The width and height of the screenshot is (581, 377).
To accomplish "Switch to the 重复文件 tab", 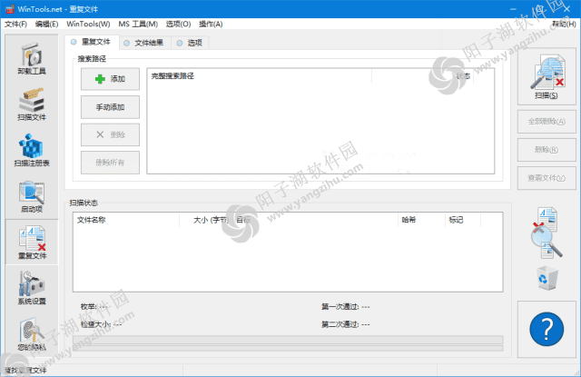I will (92, 42).
